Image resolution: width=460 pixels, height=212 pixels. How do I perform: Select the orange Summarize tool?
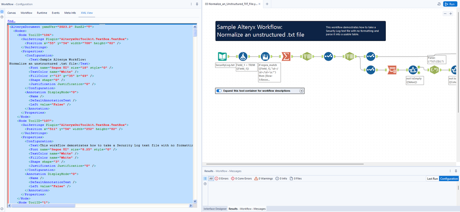pyautogui.click(x=286, y=56)
